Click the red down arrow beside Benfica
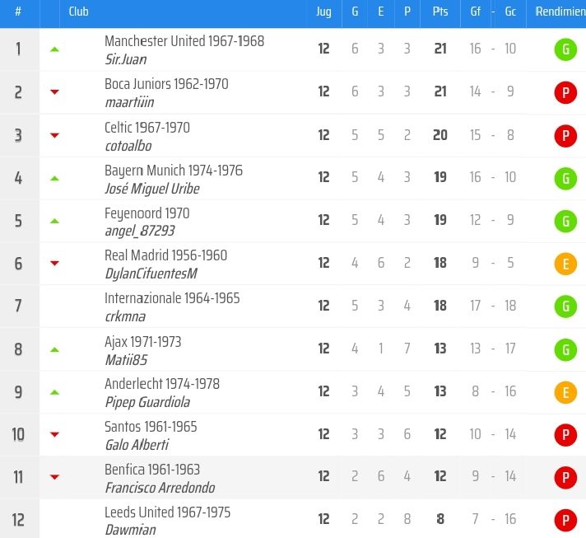The height and width of the screenshot is (538, 586). pos(55,477)
